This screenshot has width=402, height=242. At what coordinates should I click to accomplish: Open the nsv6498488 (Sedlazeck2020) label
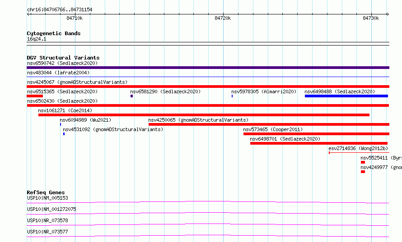pyautogui.click(x=340, y=91)
